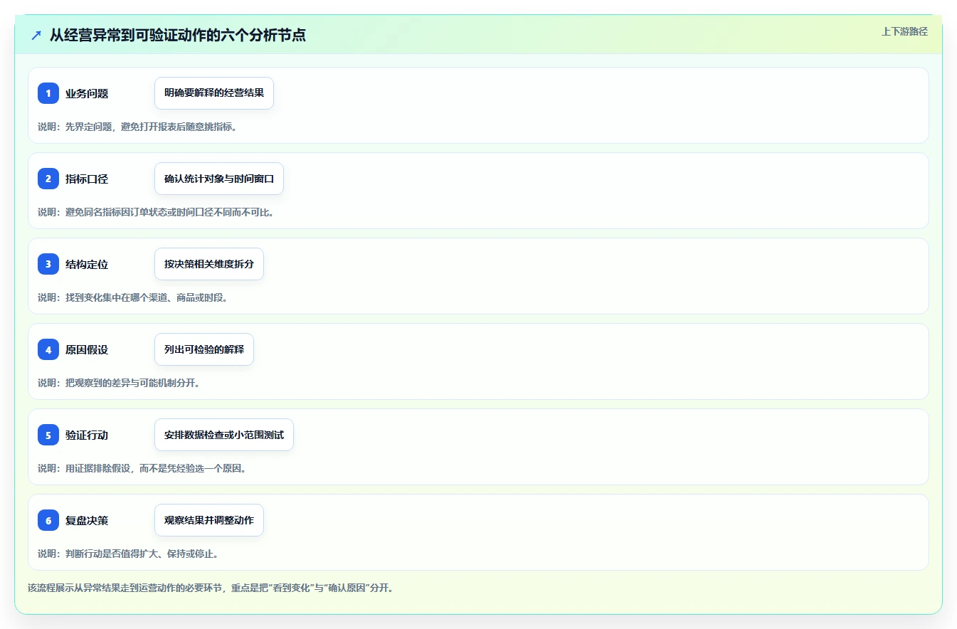Image resolution: width=957 pixels, height=629 pixels.
Task: Click the 复盘决策 step label
Action: [x=87, y=520]
